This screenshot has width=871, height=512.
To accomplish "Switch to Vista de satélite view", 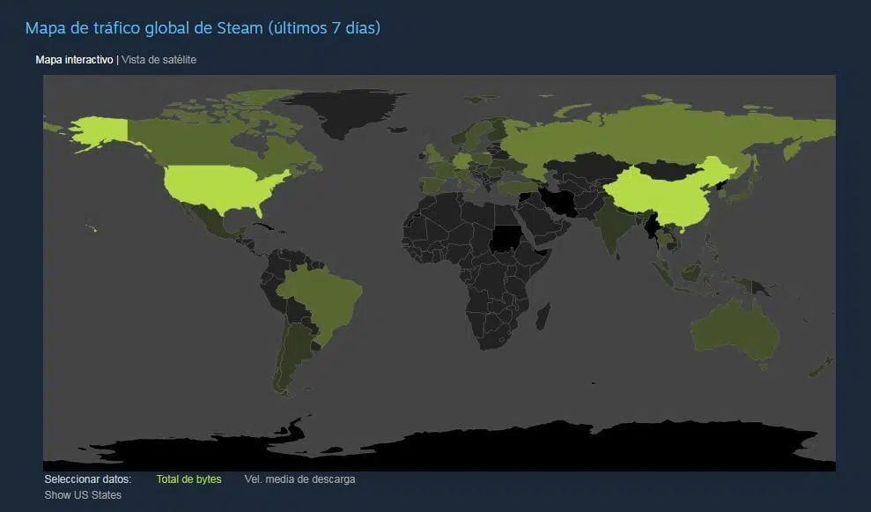I will tap(159, 59).
